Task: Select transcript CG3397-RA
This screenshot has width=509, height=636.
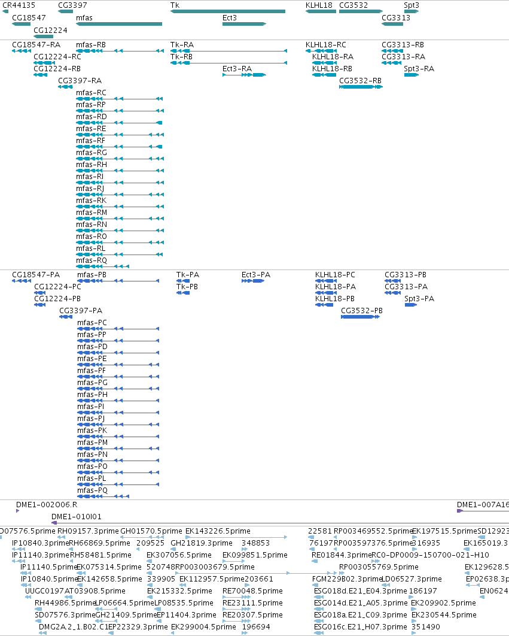Action: [x=80, y=81]
